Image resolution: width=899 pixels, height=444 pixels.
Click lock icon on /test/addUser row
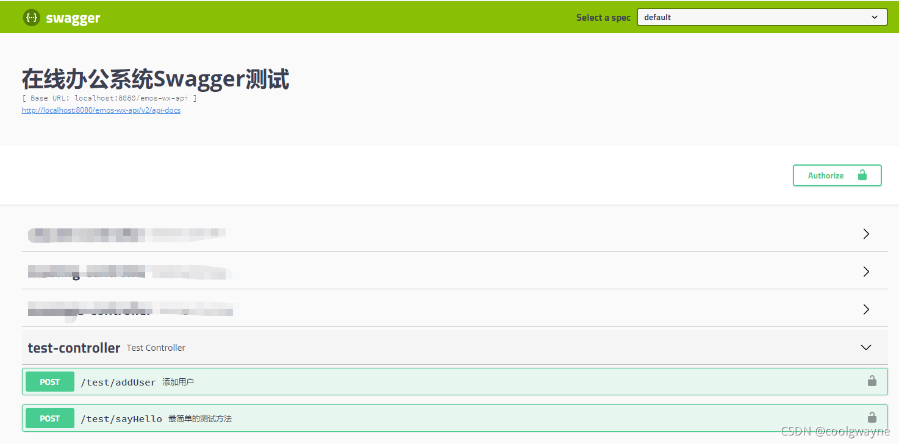[x=872, y=381]
